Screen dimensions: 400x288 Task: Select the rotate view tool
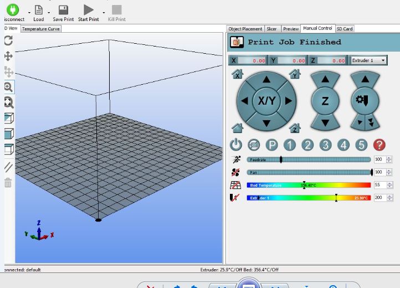(x=8, y=40)
